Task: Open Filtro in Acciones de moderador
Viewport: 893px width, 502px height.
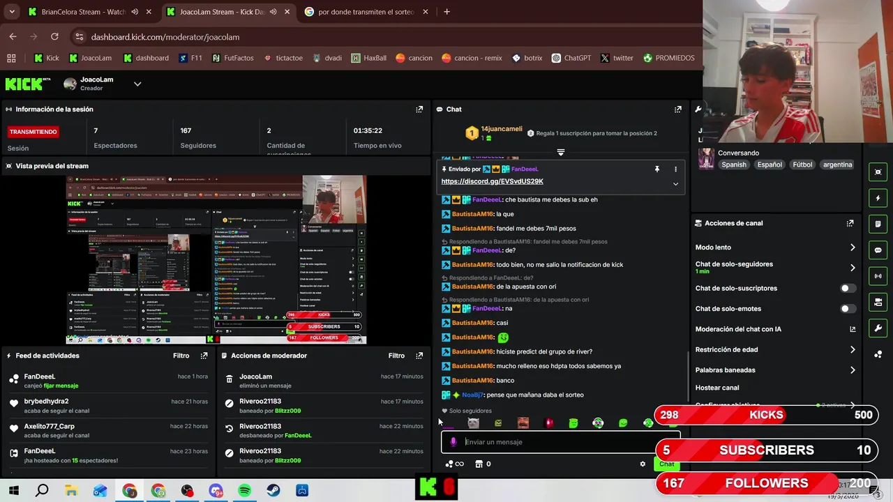Action: [396, 356]
